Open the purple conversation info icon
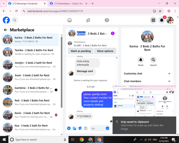 tap(112, 33)
